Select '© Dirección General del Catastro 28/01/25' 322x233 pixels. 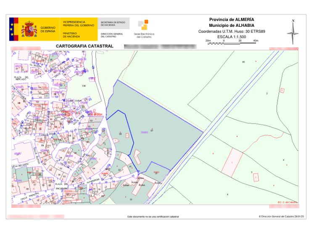281,216
